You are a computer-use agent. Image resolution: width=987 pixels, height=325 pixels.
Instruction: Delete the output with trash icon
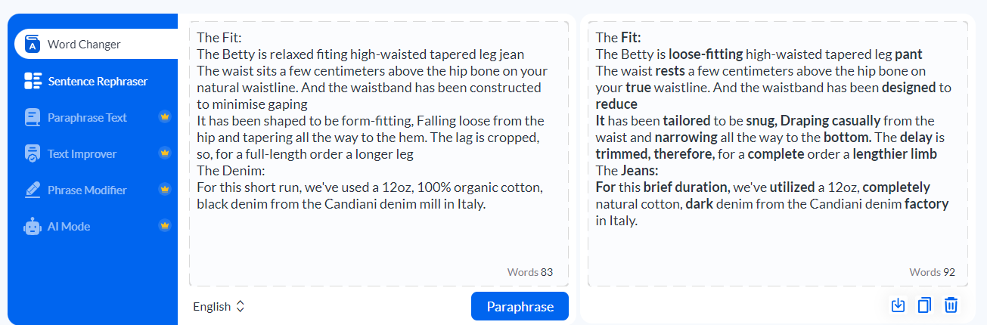(x=951, y=305)
